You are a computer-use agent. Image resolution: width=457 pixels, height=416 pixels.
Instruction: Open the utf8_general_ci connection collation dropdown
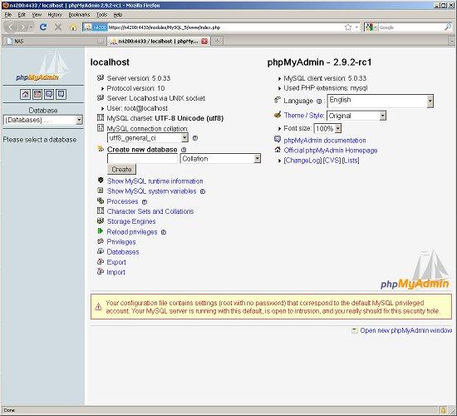(x=148, y=138)
